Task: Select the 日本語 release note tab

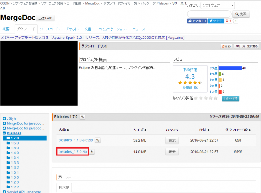Action: point(64,188)
